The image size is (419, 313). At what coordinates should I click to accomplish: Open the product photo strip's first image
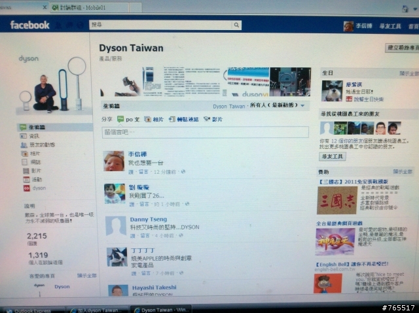pos(121,82)
